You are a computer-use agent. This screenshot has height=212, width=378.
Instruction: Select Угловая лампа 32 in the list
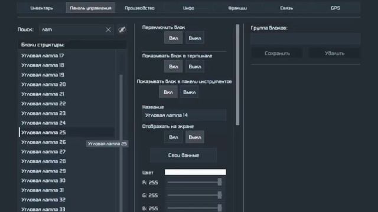pyautogui.click(x=67, y=200)
